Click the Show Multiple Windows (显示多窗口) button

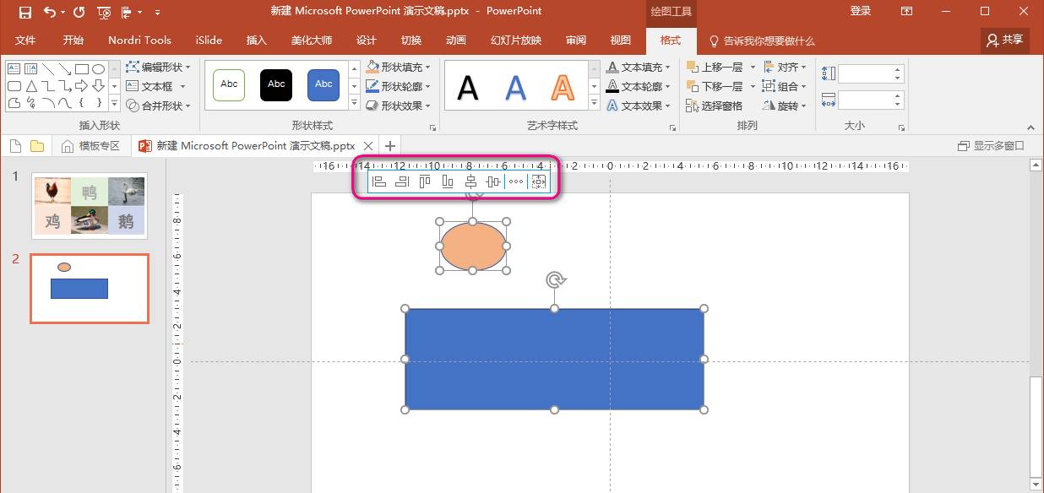(991, 146)
